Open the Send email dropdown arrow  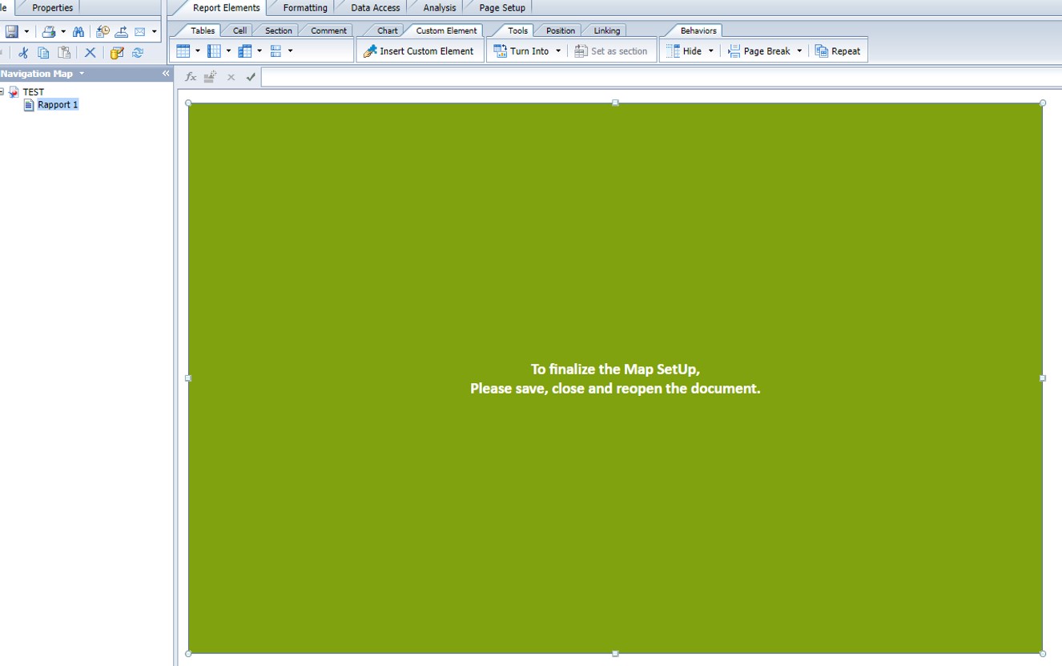pyautogui.click(x=155, y=32)
